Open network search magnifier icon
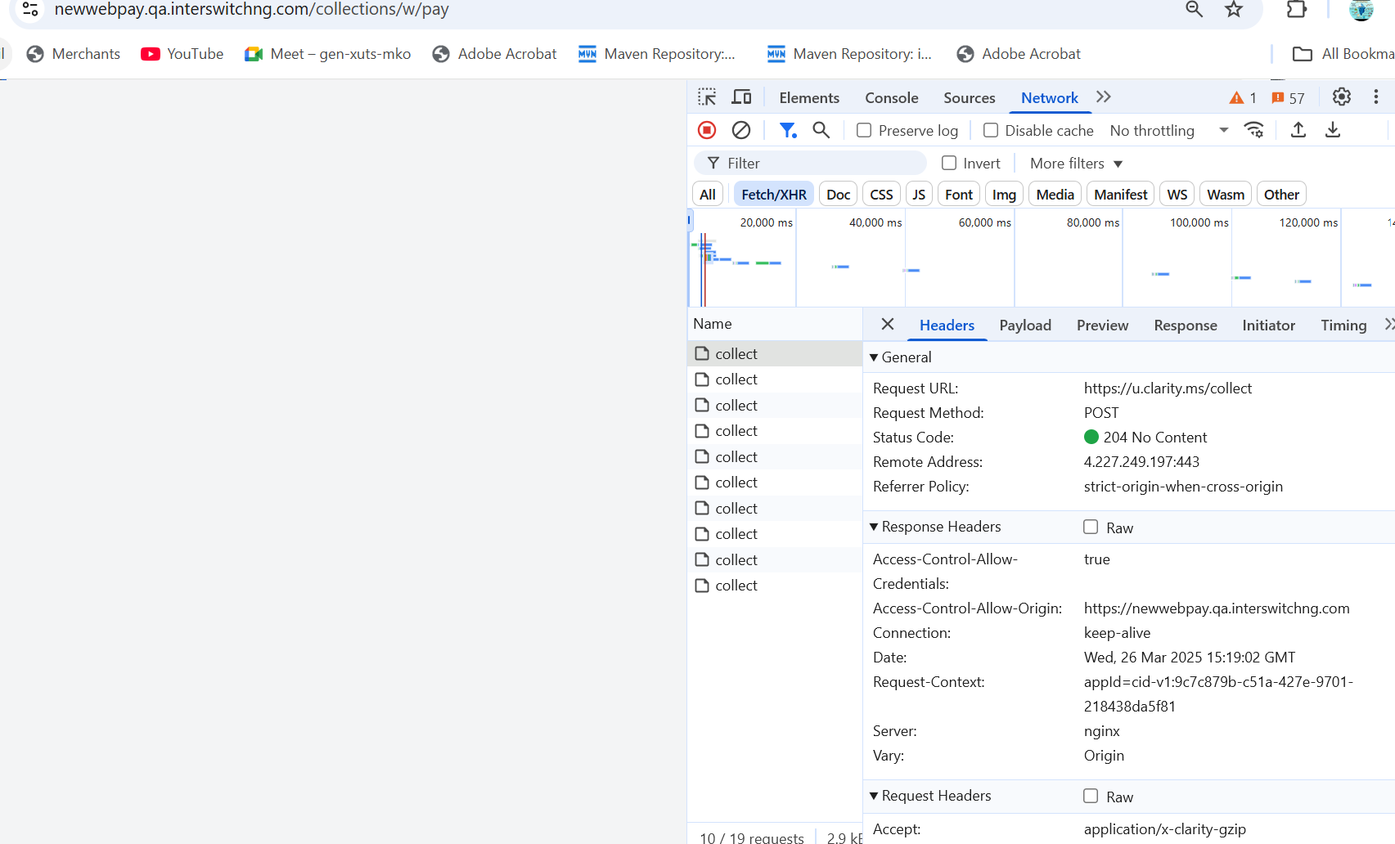 (821, 130)
